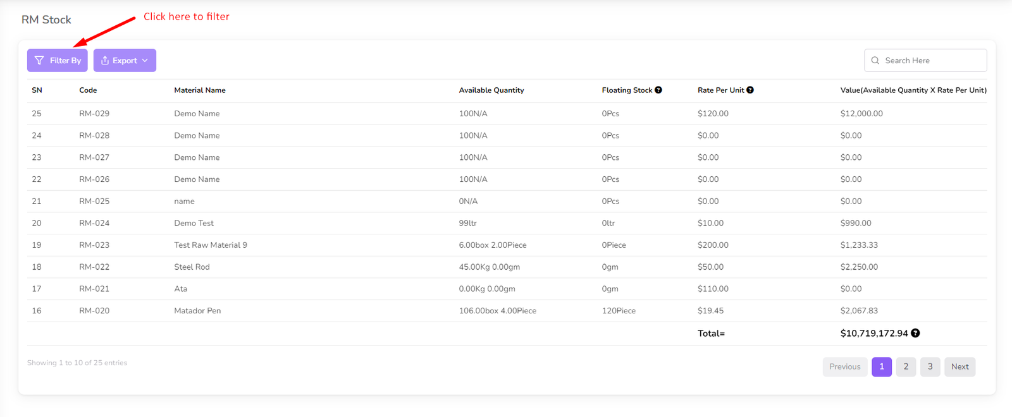Sort by Available Quantity column header
The width and height of the screenshot is (1012, 417).
click(491, 90)
